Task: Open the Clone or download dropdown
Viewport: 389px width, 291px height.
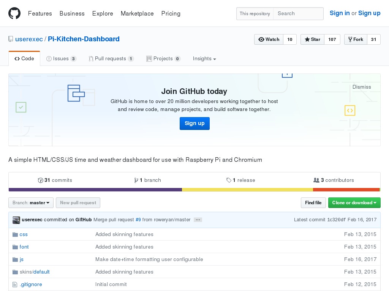Action: 354,203
